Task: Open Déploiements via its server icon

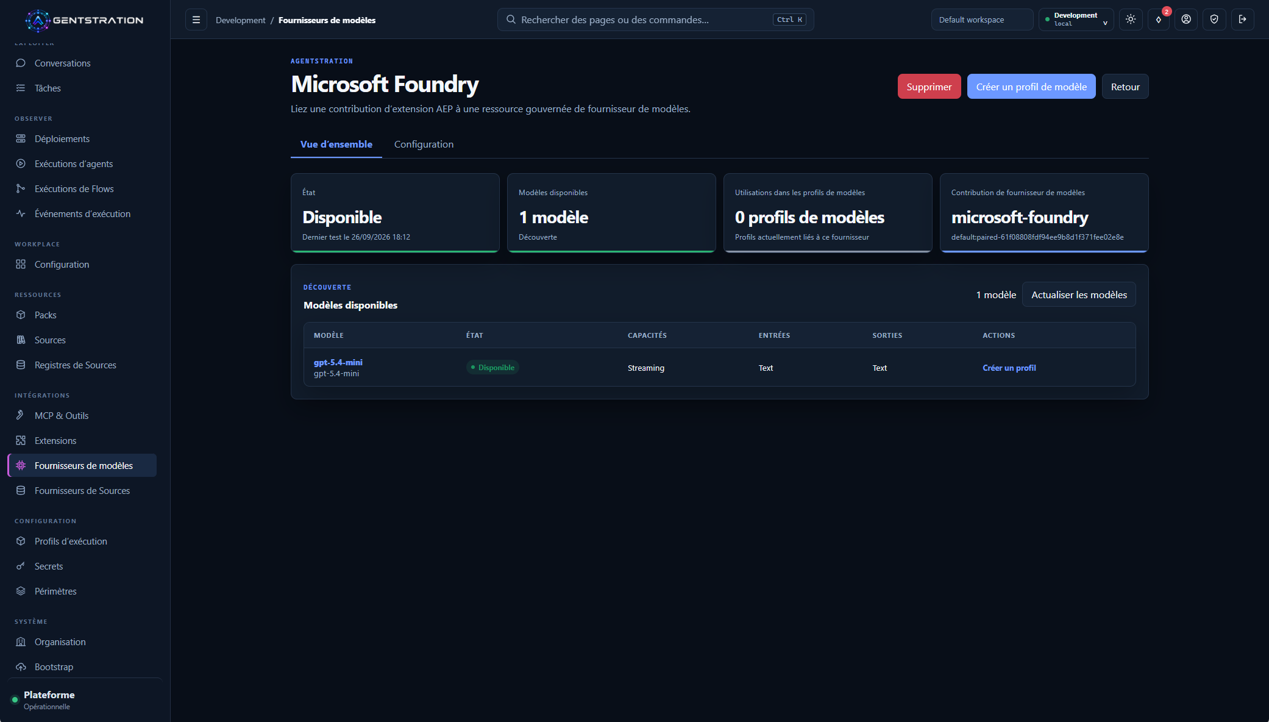Action: tap(21, 139)
